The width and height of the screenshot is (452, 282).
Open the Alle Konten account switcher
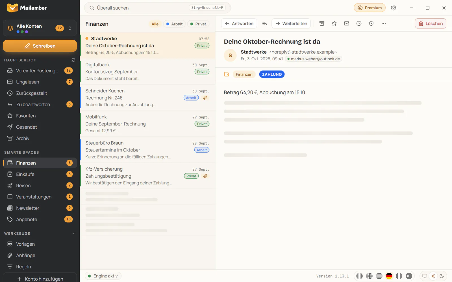40,28
